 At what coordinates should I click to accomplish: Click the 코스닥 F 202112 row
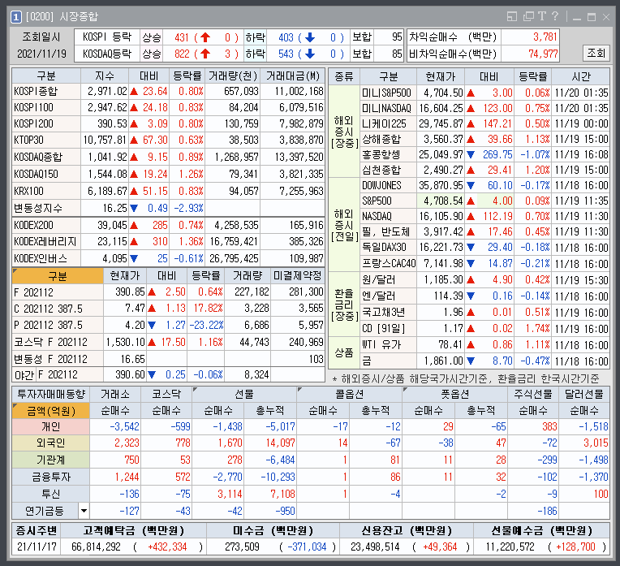[169, 342]
